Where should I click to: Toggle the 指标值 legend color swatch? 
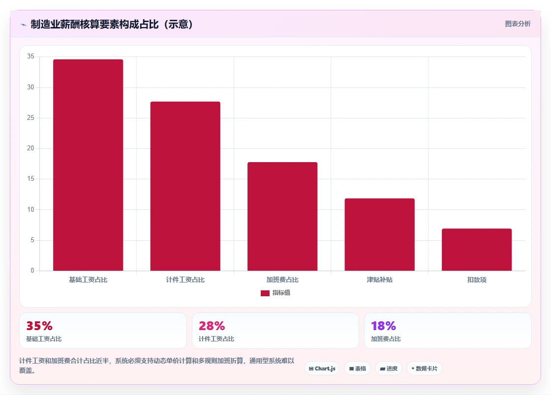265,293
